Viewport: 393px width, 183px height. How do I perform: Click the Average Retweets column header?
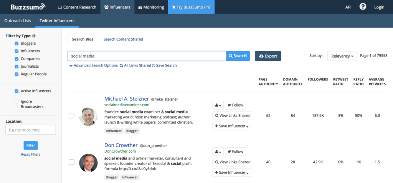click(x=377, y=82)
